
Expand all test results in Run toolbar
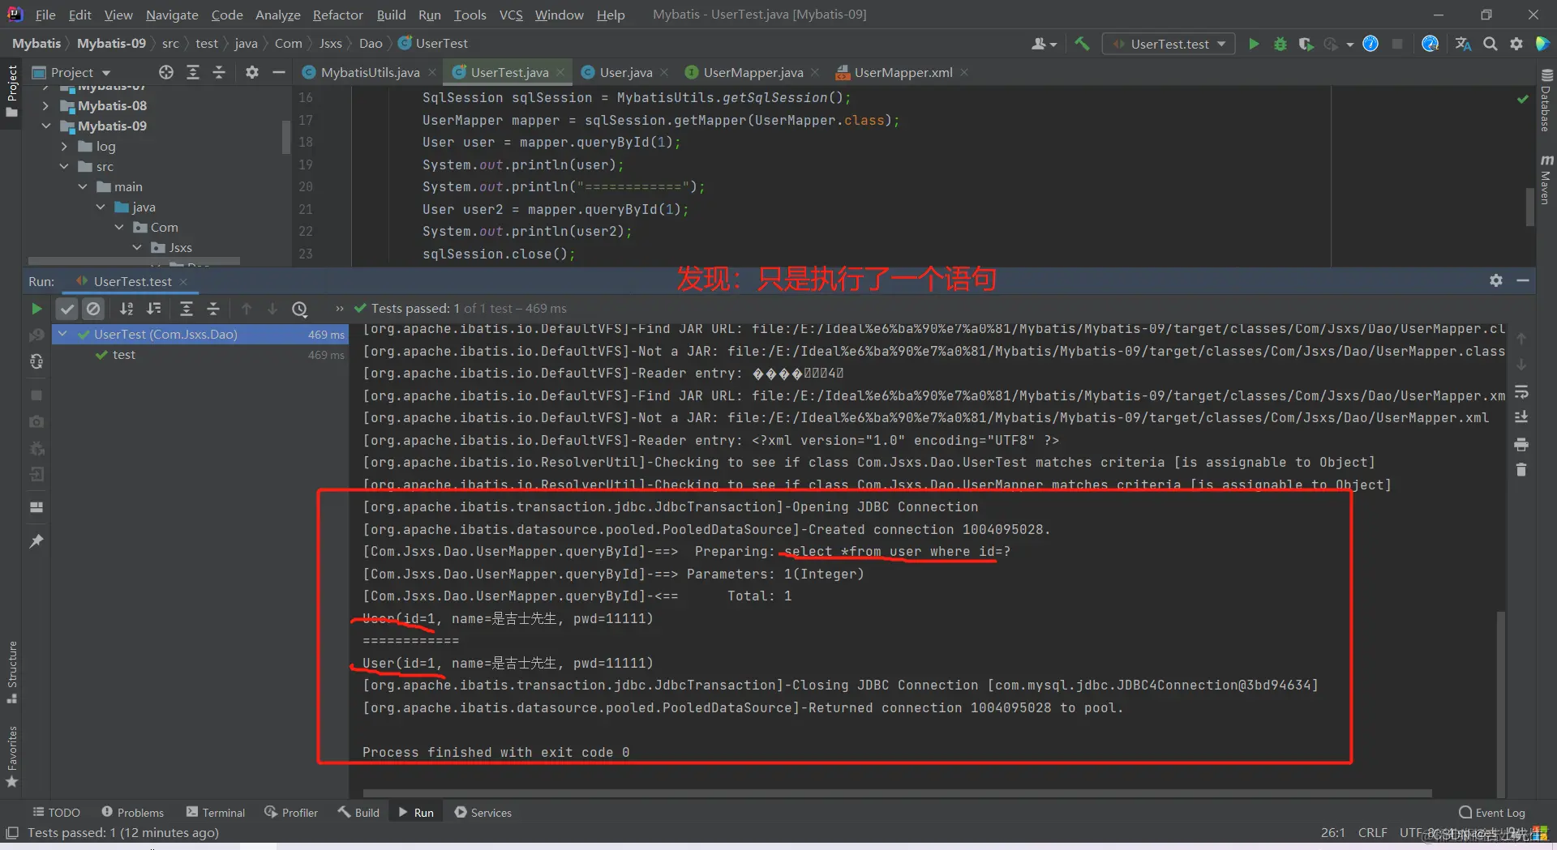point(187,309)
